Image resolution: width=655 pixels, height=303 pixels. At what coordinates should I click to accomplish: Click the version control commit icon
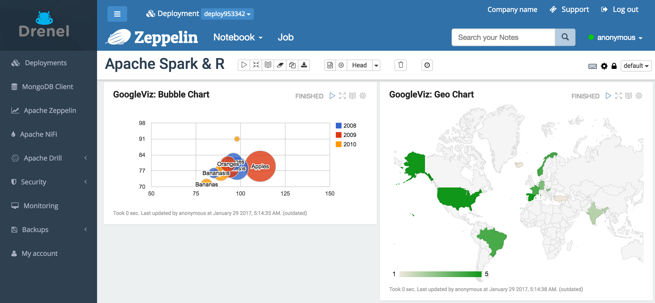(x=330, y=65)
